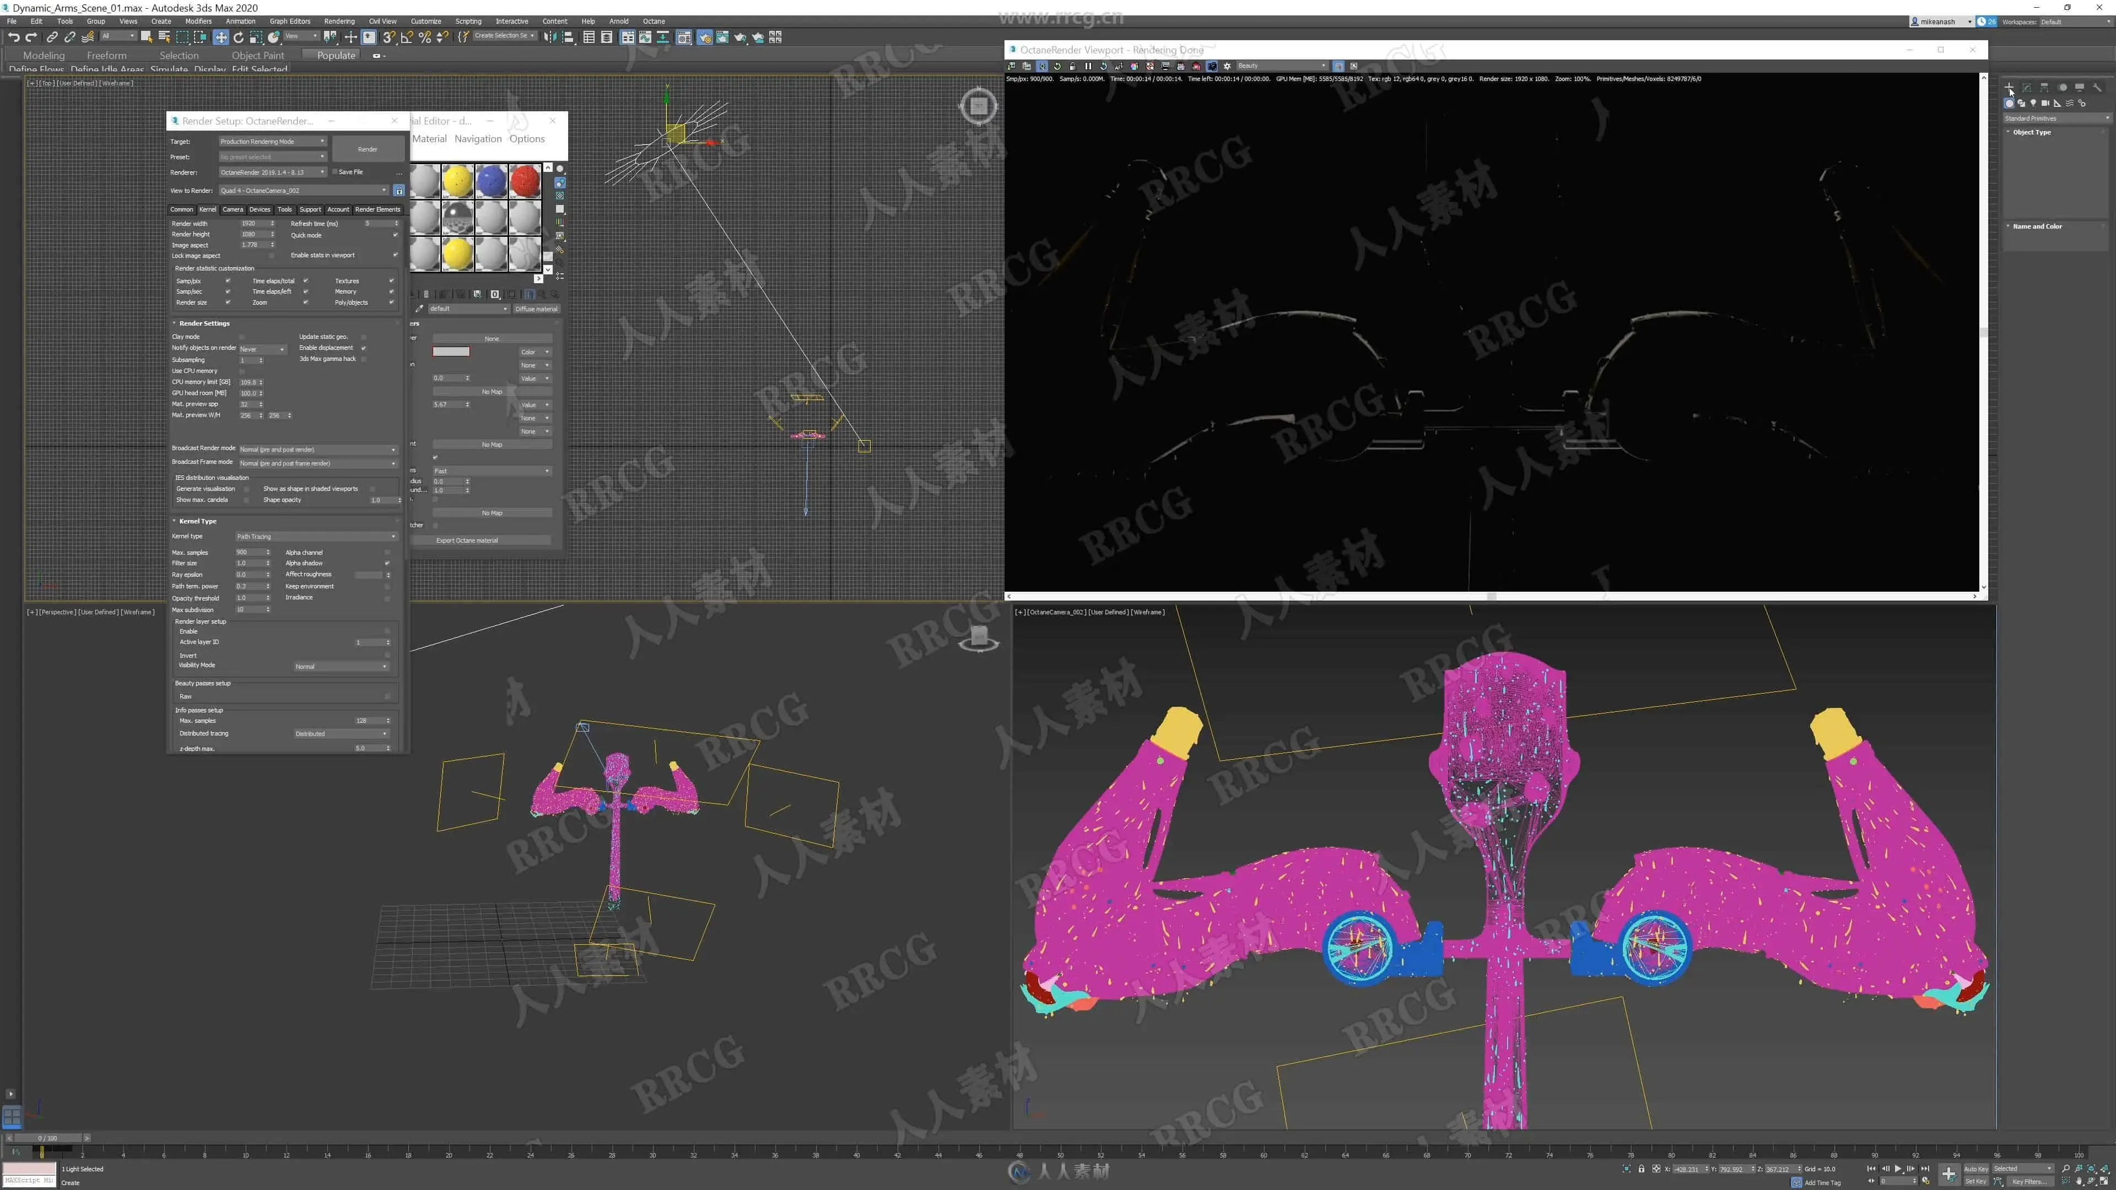Open the Mirror tool in main toolbar
2116x1190 pixels.
[x=550, y=37]
